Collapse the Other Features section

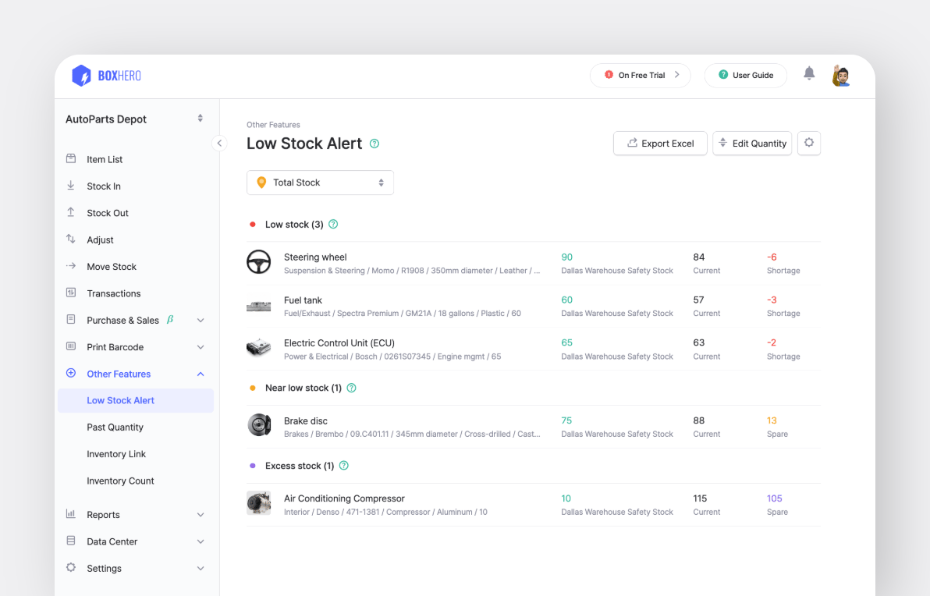pyautogui.click(x=201, y=374)
